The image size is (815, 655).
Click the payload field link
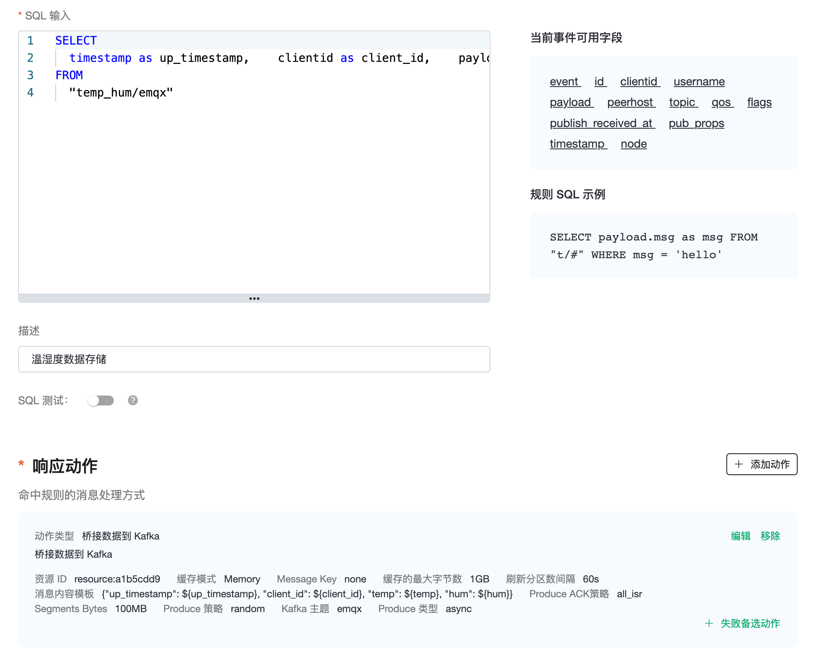click(571, 102)
